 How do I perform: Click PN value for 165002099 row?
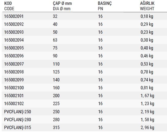100,80
